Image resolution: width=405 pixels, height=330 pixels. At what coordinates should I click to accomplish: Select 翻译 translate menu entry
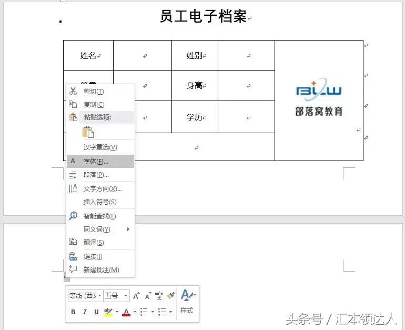tap(100, 243)
